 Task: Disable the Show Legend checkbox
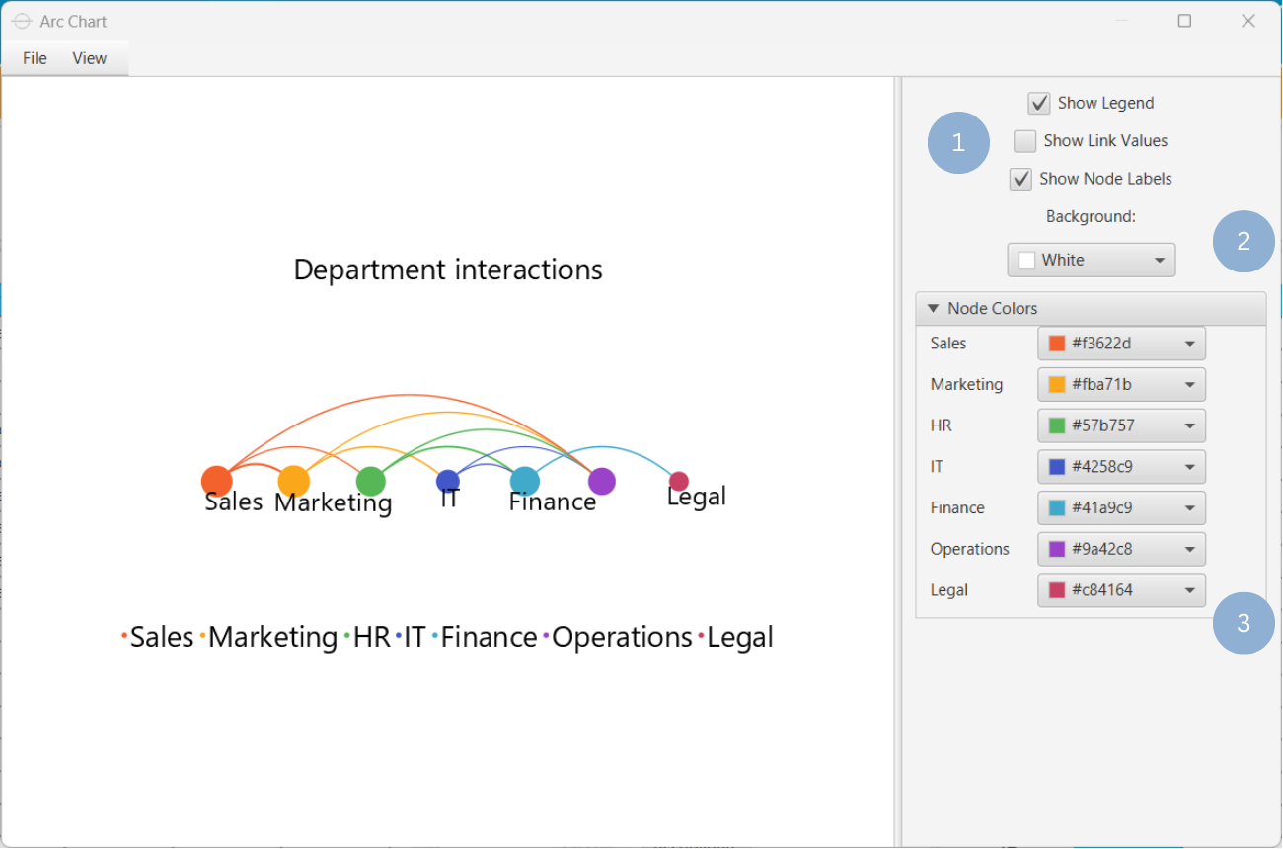(1039, 104)
